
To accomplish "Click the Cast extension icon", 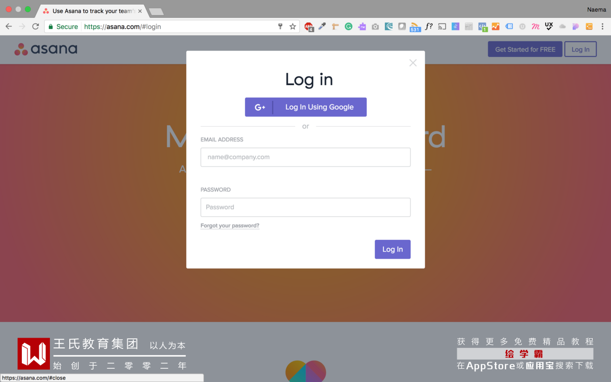I will (442, 26).
